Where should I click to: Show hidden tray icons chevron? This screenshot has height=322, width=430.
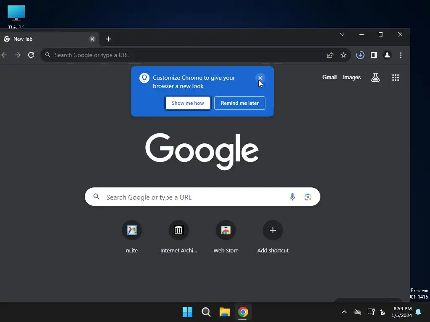click(344, 312)
